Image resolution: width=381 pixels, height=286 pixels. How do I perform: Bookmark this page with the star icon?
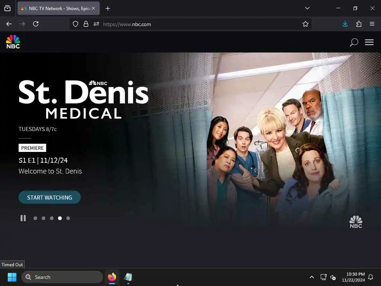click(305, 24)
